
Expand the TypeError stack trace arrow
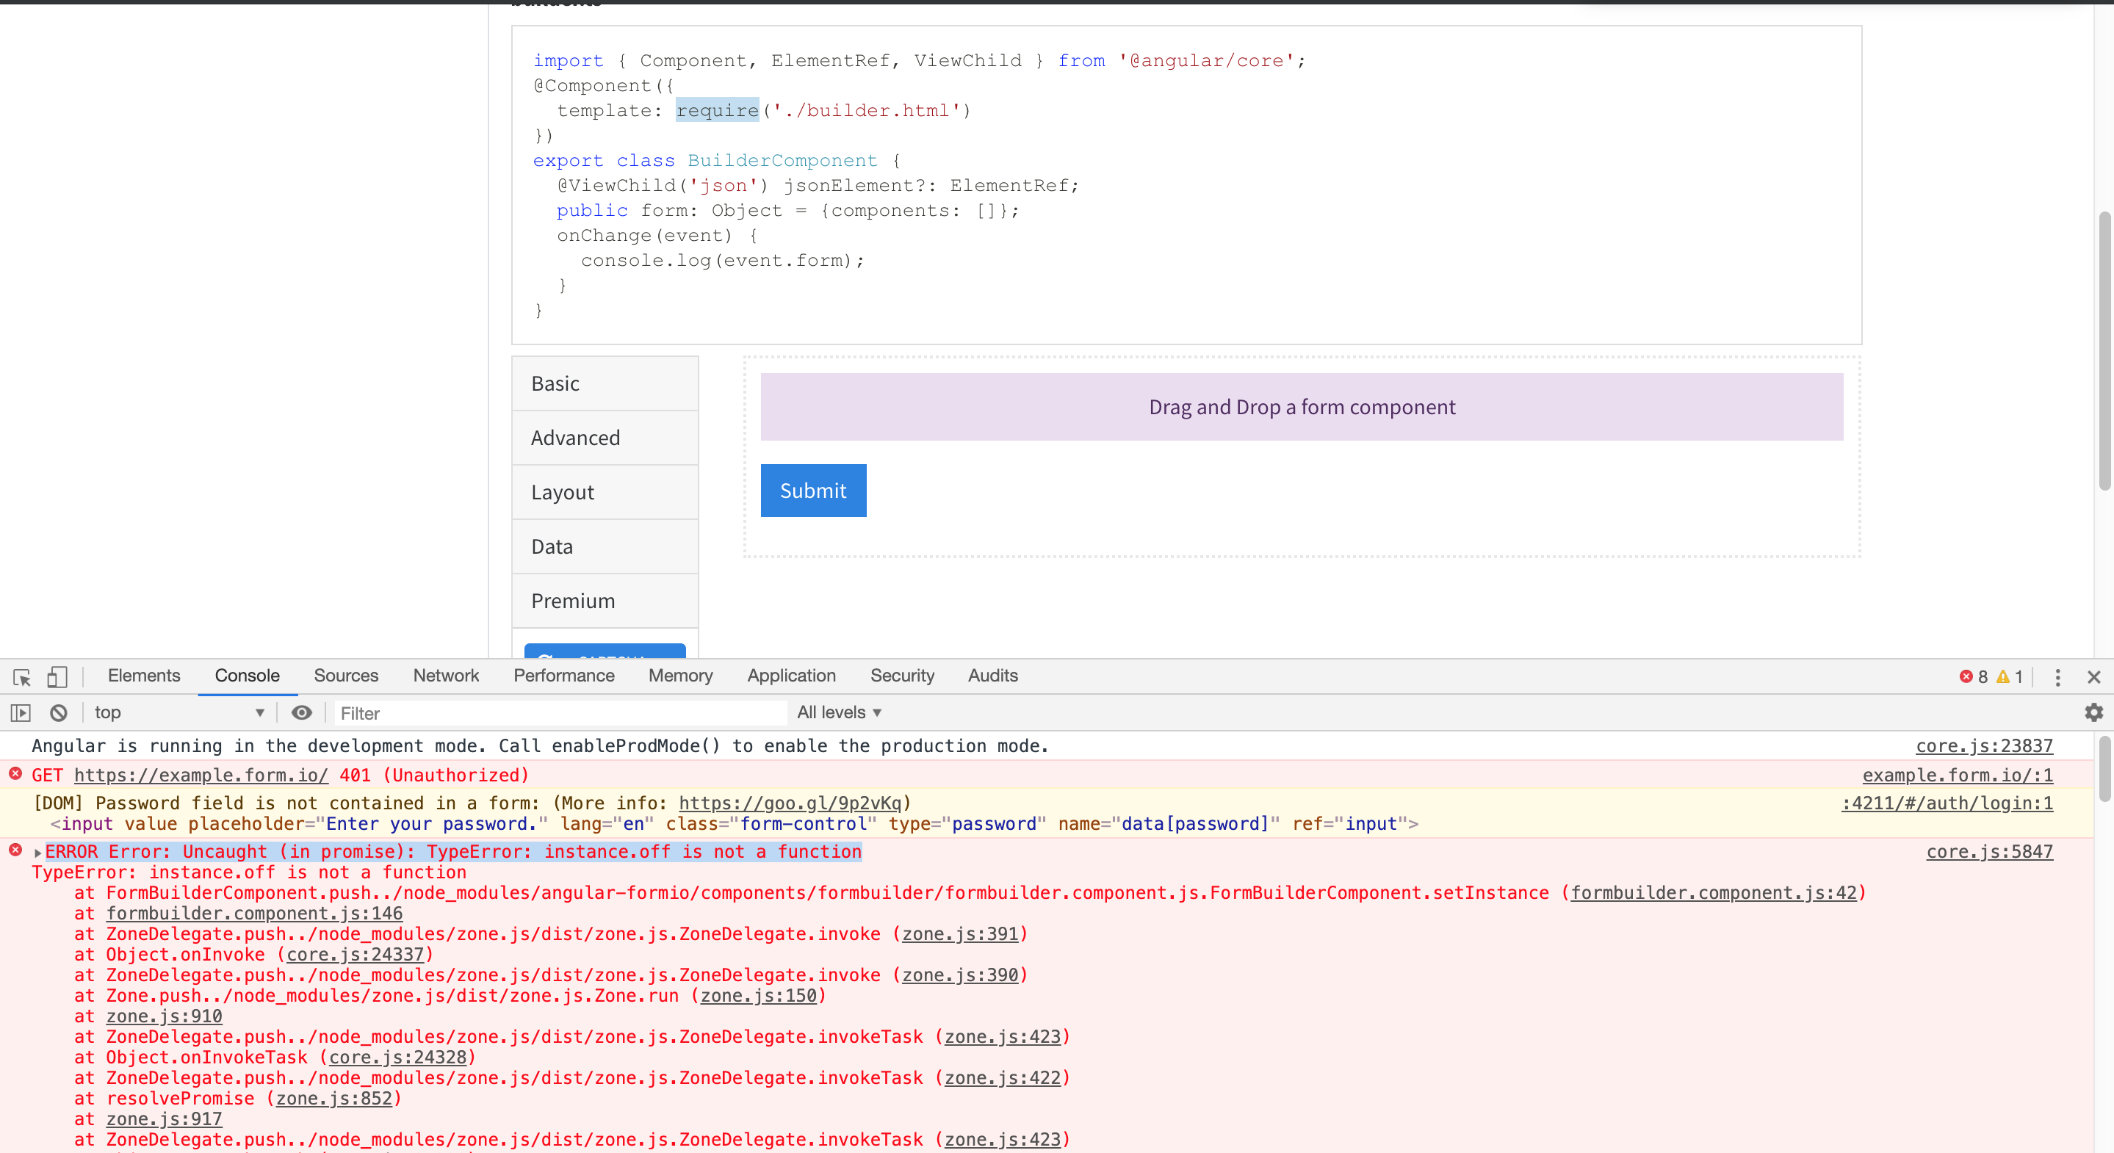click(37, 852)
